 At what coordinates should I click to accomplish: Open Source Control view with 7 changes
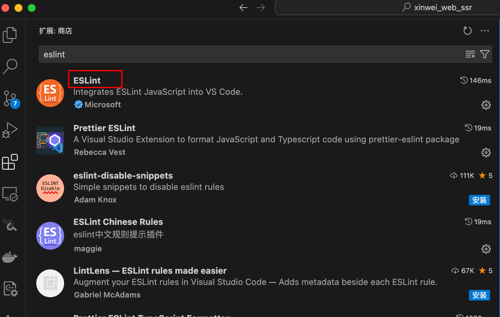pyautogui.click(x=11, y=99)
